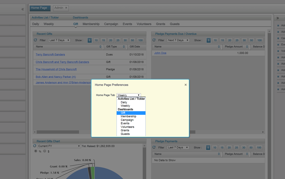Click the dashboard vertical scrollbar up arrow

pos(269,31)
